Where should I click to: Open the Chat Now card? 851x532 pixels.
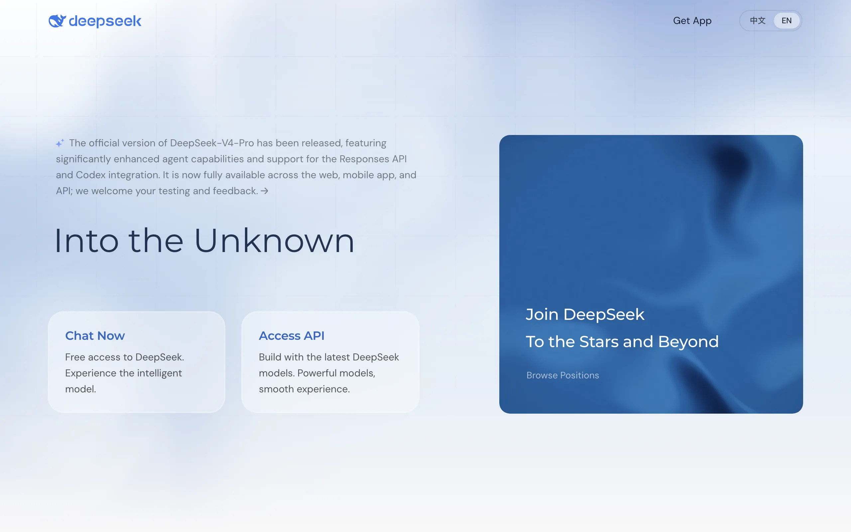136,362
